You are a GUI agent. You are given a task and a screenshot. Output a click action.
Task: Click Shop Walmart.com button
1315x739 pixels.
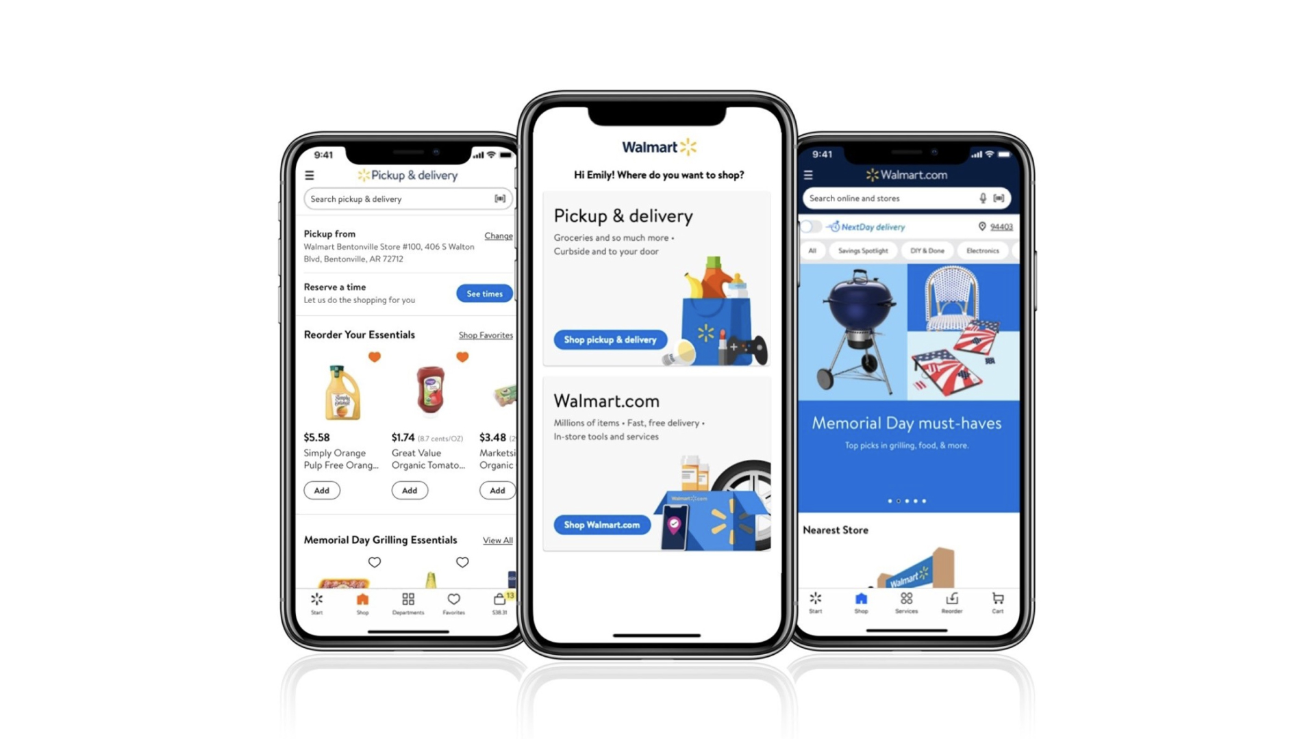(601, 525)
